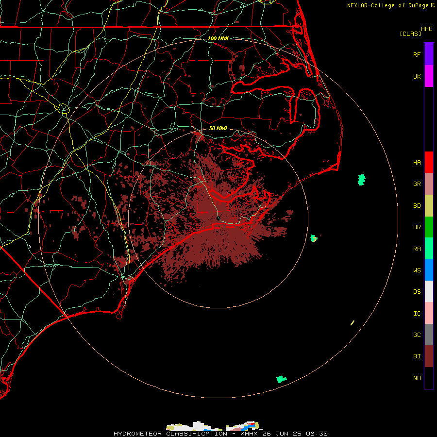
Task: Pick the IC legend label
Action: (x=417, y=313)
